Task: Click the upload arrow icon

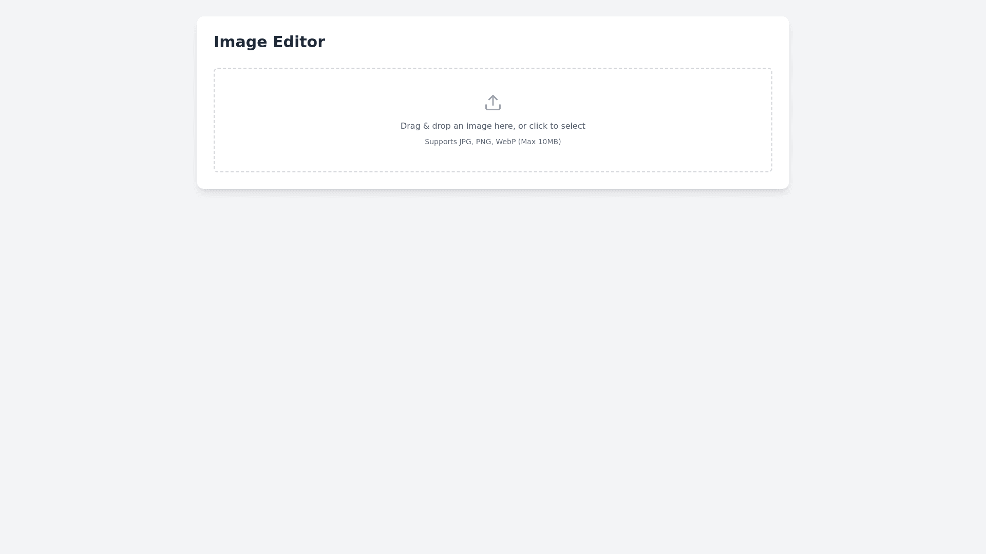Action: tap(492, 103)
